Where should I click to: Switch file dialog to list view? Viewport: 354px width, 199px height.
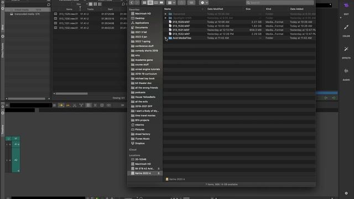[150, 3]
